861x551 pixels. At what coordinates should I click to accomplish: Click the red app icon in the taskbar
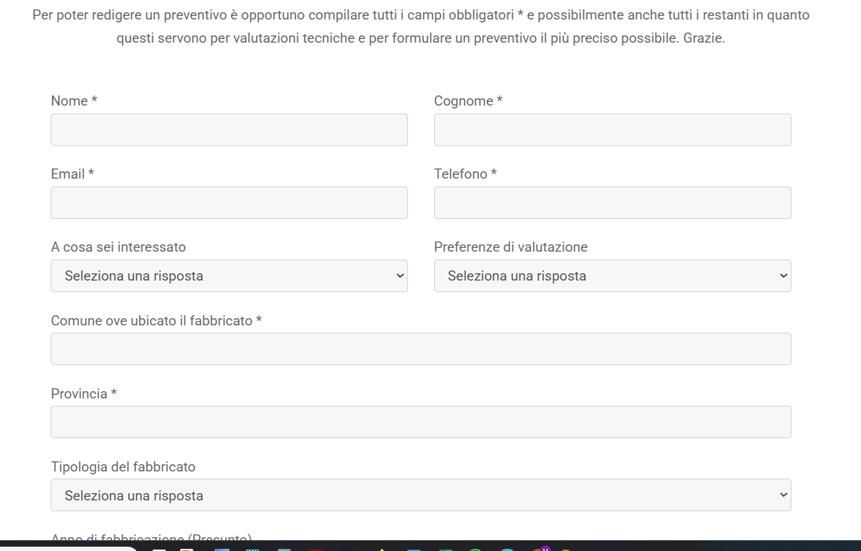coord(316,550)
